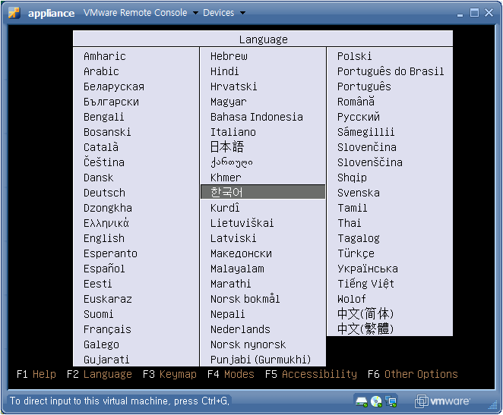Select Dzongkha language
503x415 pixels.
pos(107,209)
